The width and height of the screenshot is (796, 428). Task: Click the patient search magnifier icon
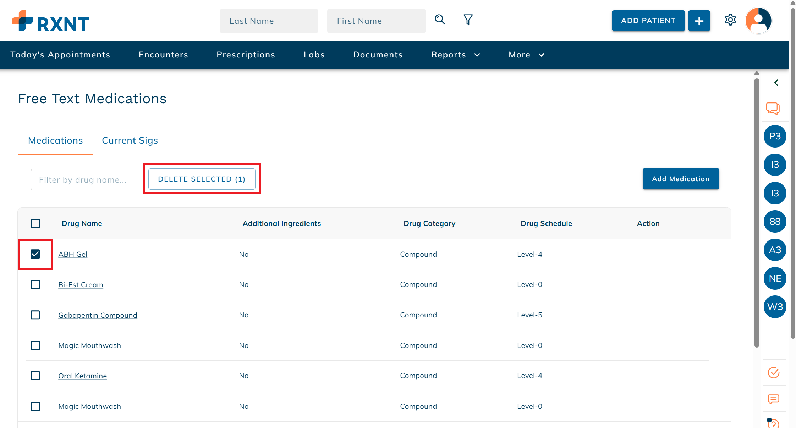tap(440, 20)
